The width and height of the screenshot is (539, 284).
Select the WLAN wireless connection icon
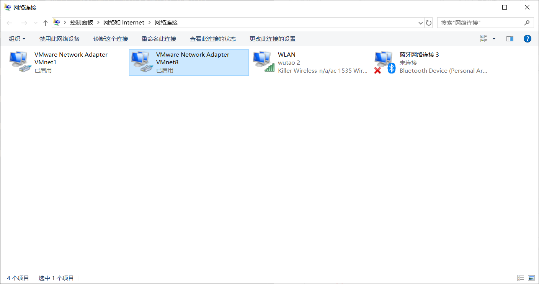(x=264, y=62)
